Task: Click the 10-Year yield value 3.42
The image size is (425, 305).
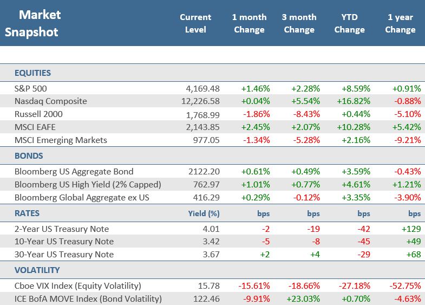Action: (211, 242)
